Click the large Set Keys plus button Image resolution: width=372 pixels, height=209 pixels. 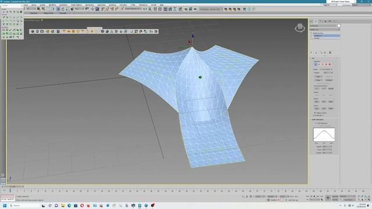click(328, 197)
